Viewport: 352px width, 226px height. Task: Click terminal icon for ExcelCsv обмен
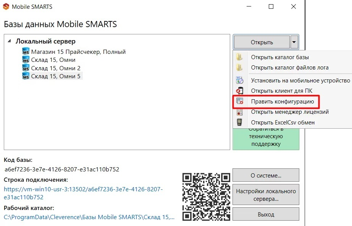click(x=239, y=122)
